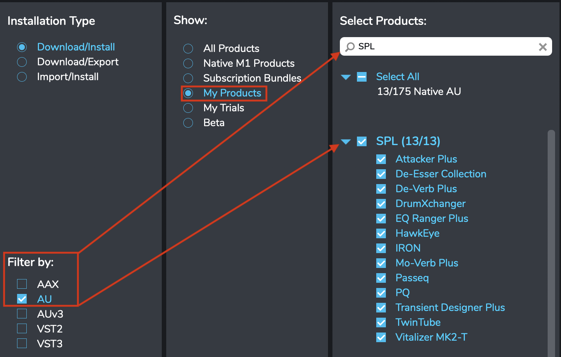This screenshot has height=357, width=561.
Task: Clear the search with the X icon
Action: click(542, 47)
